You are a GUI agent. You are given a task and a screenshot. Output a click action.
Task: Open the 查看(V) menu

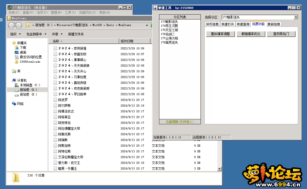(x=28, y=12)
